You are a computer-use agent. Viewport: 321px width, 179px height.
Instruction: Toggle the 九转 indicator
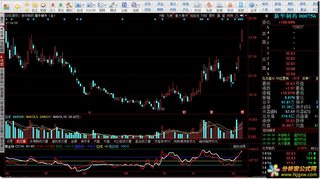click(170, 16)
